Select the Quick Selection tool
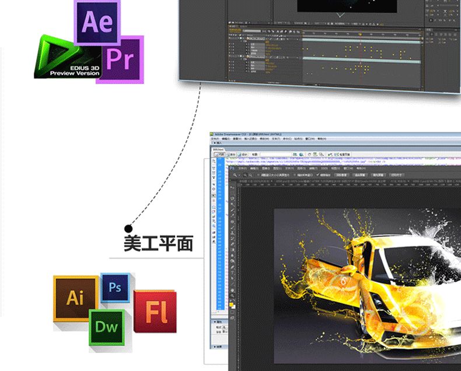Viewport: 461px width, 371px height. click(x=232, y=204)
